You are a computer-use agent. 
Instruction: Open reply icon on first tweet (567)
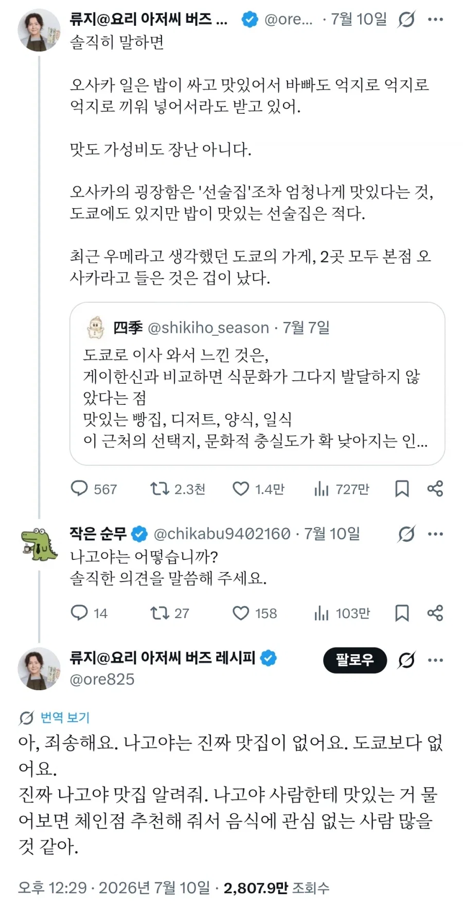point(79,488)
